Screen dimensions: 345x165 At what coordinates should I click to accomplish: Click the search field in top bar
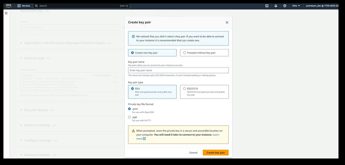pos(81,6)
